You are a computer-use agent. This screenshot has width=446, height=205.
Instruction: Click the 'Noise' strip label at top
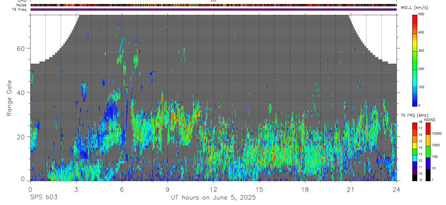[21, 5]
